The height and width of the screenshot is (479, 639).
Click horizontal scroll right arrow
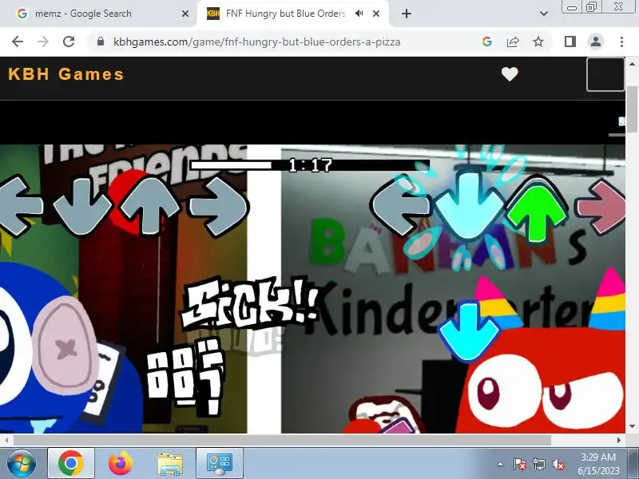(x=619, y=441)
